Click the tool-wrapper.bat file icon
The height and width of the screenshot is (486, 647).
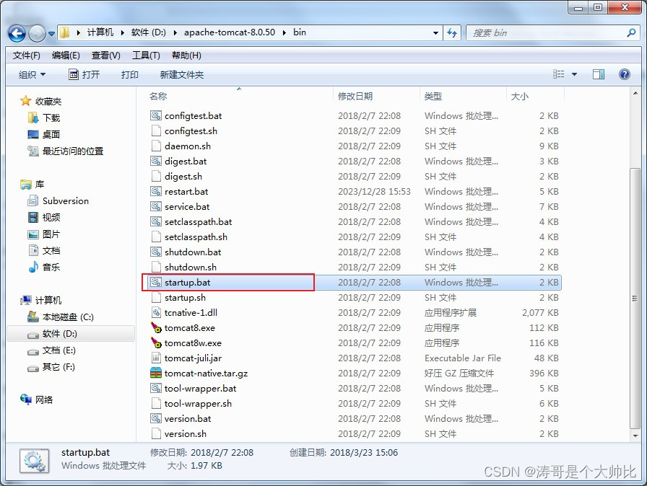tap(155, 388)
